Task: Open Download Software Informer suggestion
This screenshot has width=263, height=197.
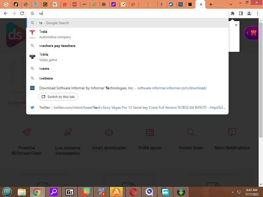Action: pos(127,88)
